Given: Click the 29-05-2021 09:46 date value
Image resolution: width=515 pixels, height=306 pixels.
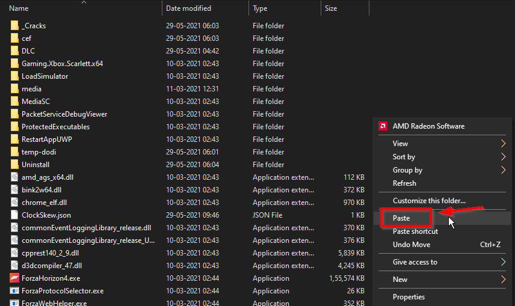Looking at the screenshot, I should pos(193,215).
